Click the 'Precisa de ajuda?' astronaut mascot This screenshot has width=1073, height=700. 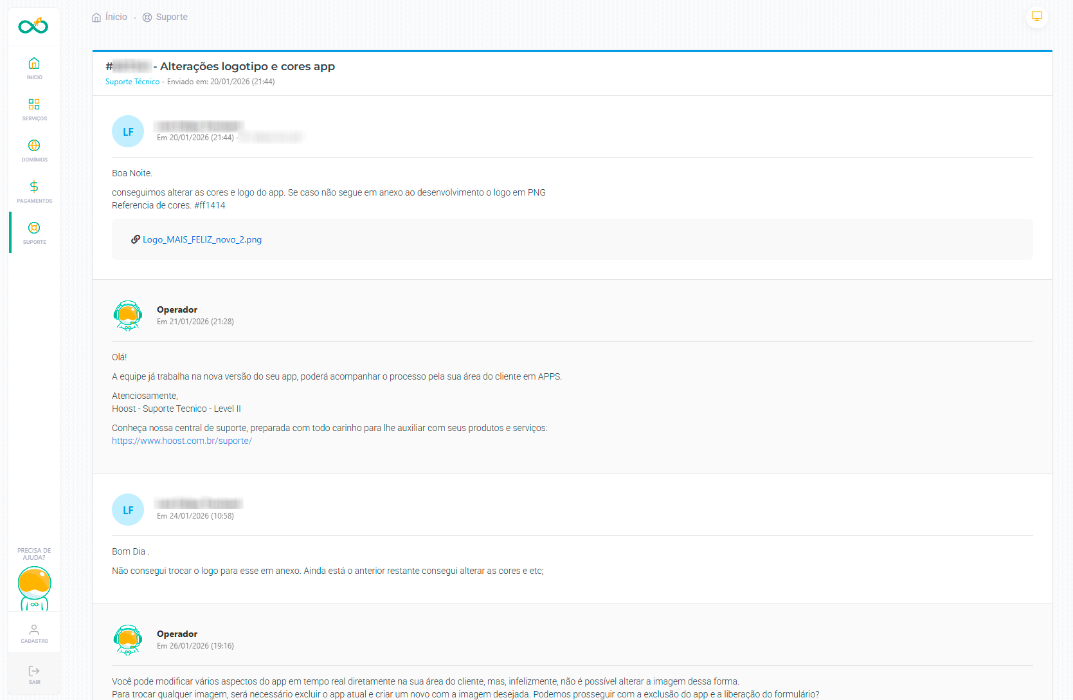click(34, 587)
